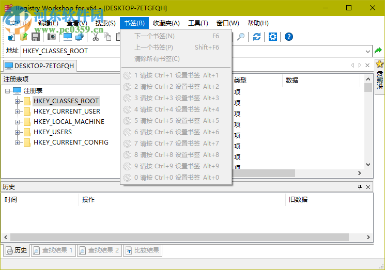Click the connect network registry icon
The image size is (385, 270).
[80, 37]
